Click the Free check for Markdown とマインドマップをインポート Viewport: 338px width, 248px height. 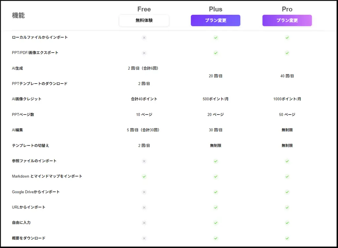[144, 177]
